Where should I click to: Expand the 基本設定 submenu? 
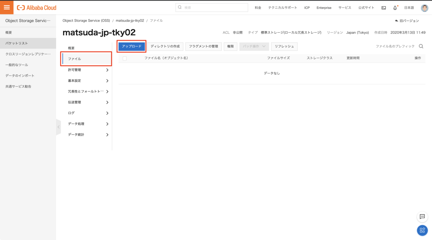click(107, 81)
